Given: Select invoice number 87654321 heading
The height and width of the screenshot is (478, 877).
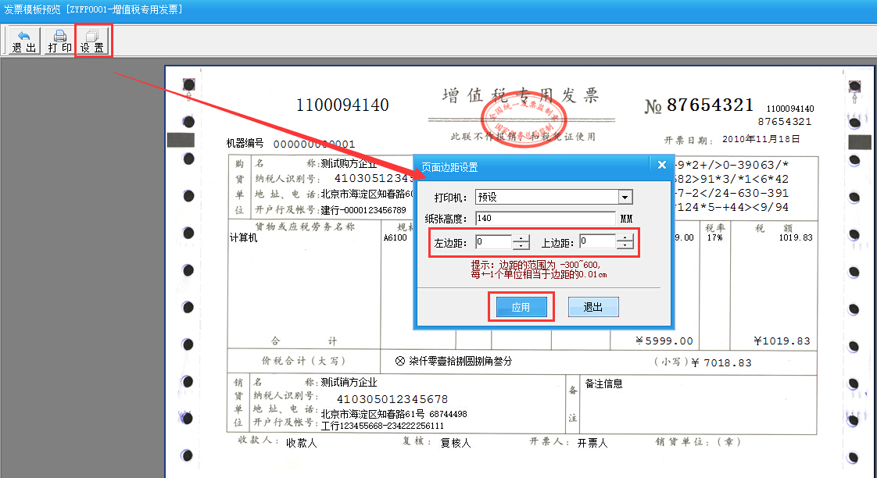Looking at the screenshot, I should point(711,105).
